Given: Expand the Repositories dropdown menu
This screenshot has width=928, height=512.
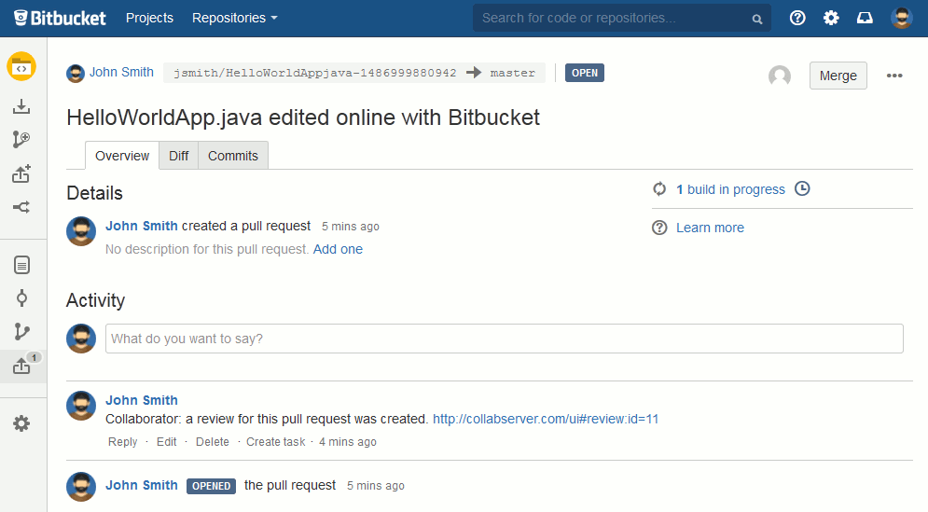Looking at the screenshot, I should coord(234,18).
